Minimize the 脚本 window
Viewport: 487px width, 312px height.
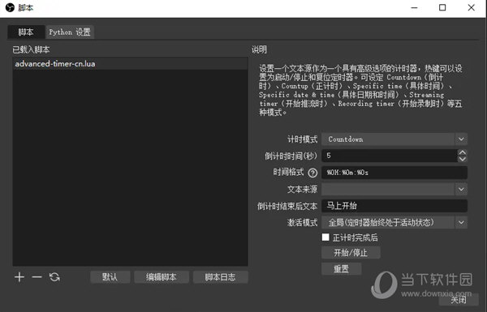[414, 8]
